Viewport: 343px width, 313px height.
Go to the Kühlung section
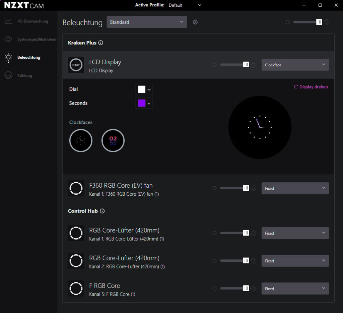point(24,75)
